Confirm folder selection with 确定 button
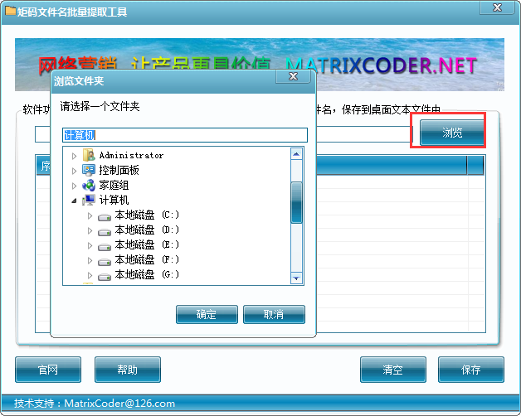 [207, 314]
